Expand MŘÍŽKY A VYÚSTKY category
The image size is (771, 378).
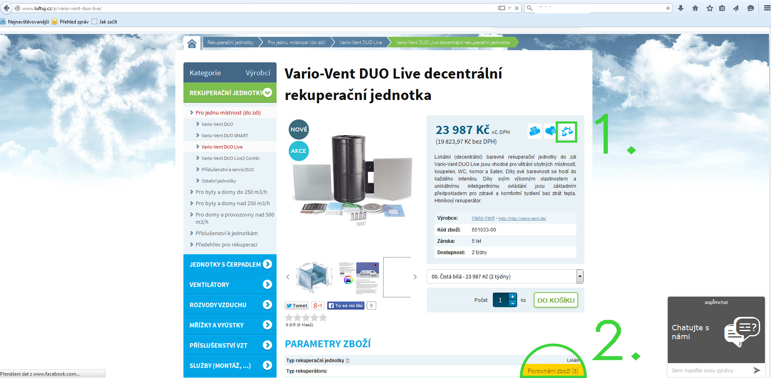point(267,325)
